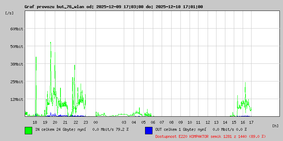283x141 pixels.
Task: Click the hour 09 x-axis label
Action: pyautogui.click(x=180, y=122)
